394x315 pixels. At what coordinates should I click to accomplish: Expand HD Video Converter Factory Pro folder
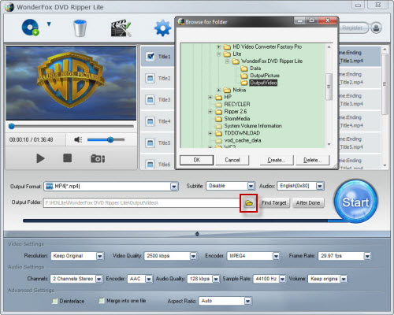[218, 47]
